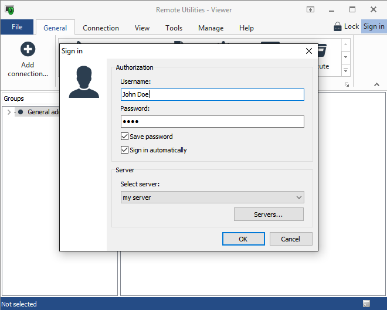The image size is (387, 310).
Task: Click the Not selected status text
Action: click(x=19, y=304)
